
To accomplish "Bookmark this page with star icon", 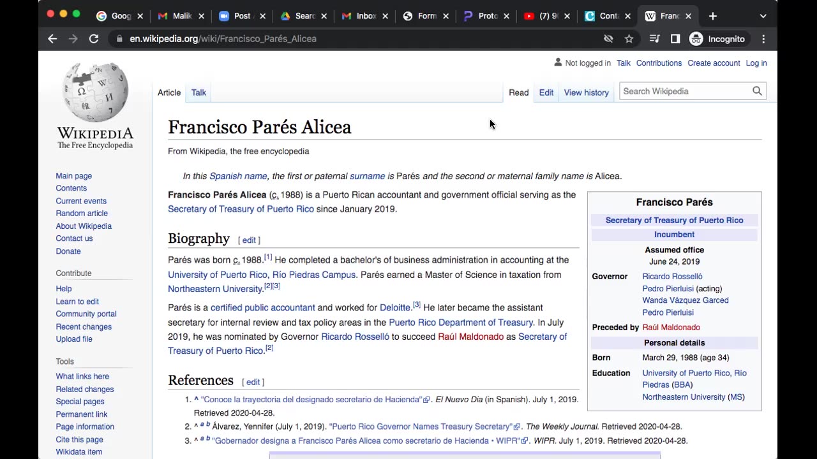I will [x=629, y=39].
